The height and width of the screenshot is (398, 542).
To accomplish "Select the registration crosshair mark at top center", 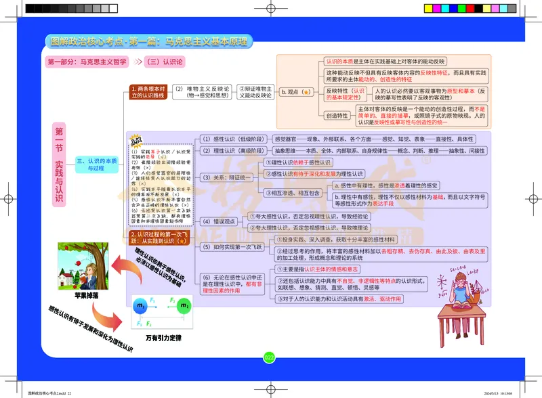I will click(x=270, y=7).
